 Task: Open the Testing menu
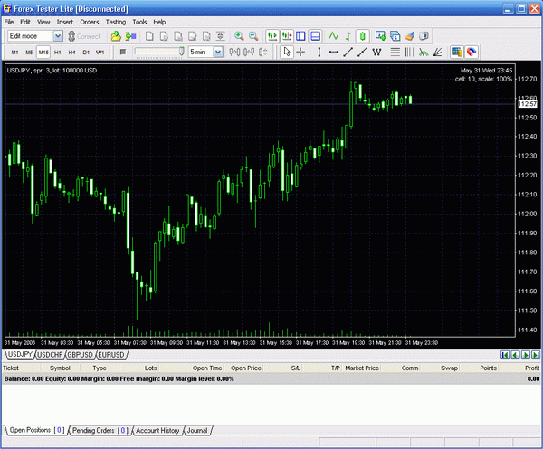coord(116,22)
